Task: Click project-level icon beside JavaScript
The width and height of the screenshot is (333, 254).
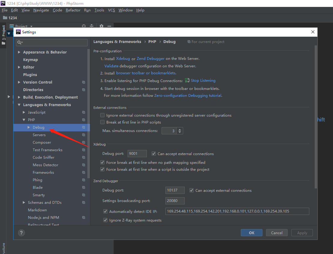Action: [84, 112]
